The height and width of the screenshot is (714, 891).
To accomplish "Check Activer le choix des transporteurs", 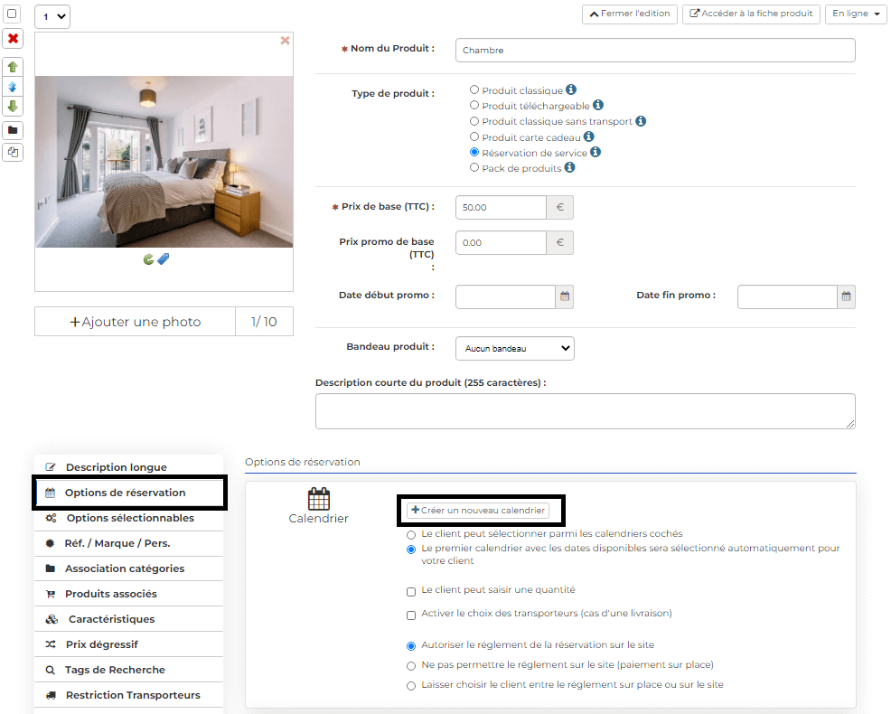I will point(411,615).
